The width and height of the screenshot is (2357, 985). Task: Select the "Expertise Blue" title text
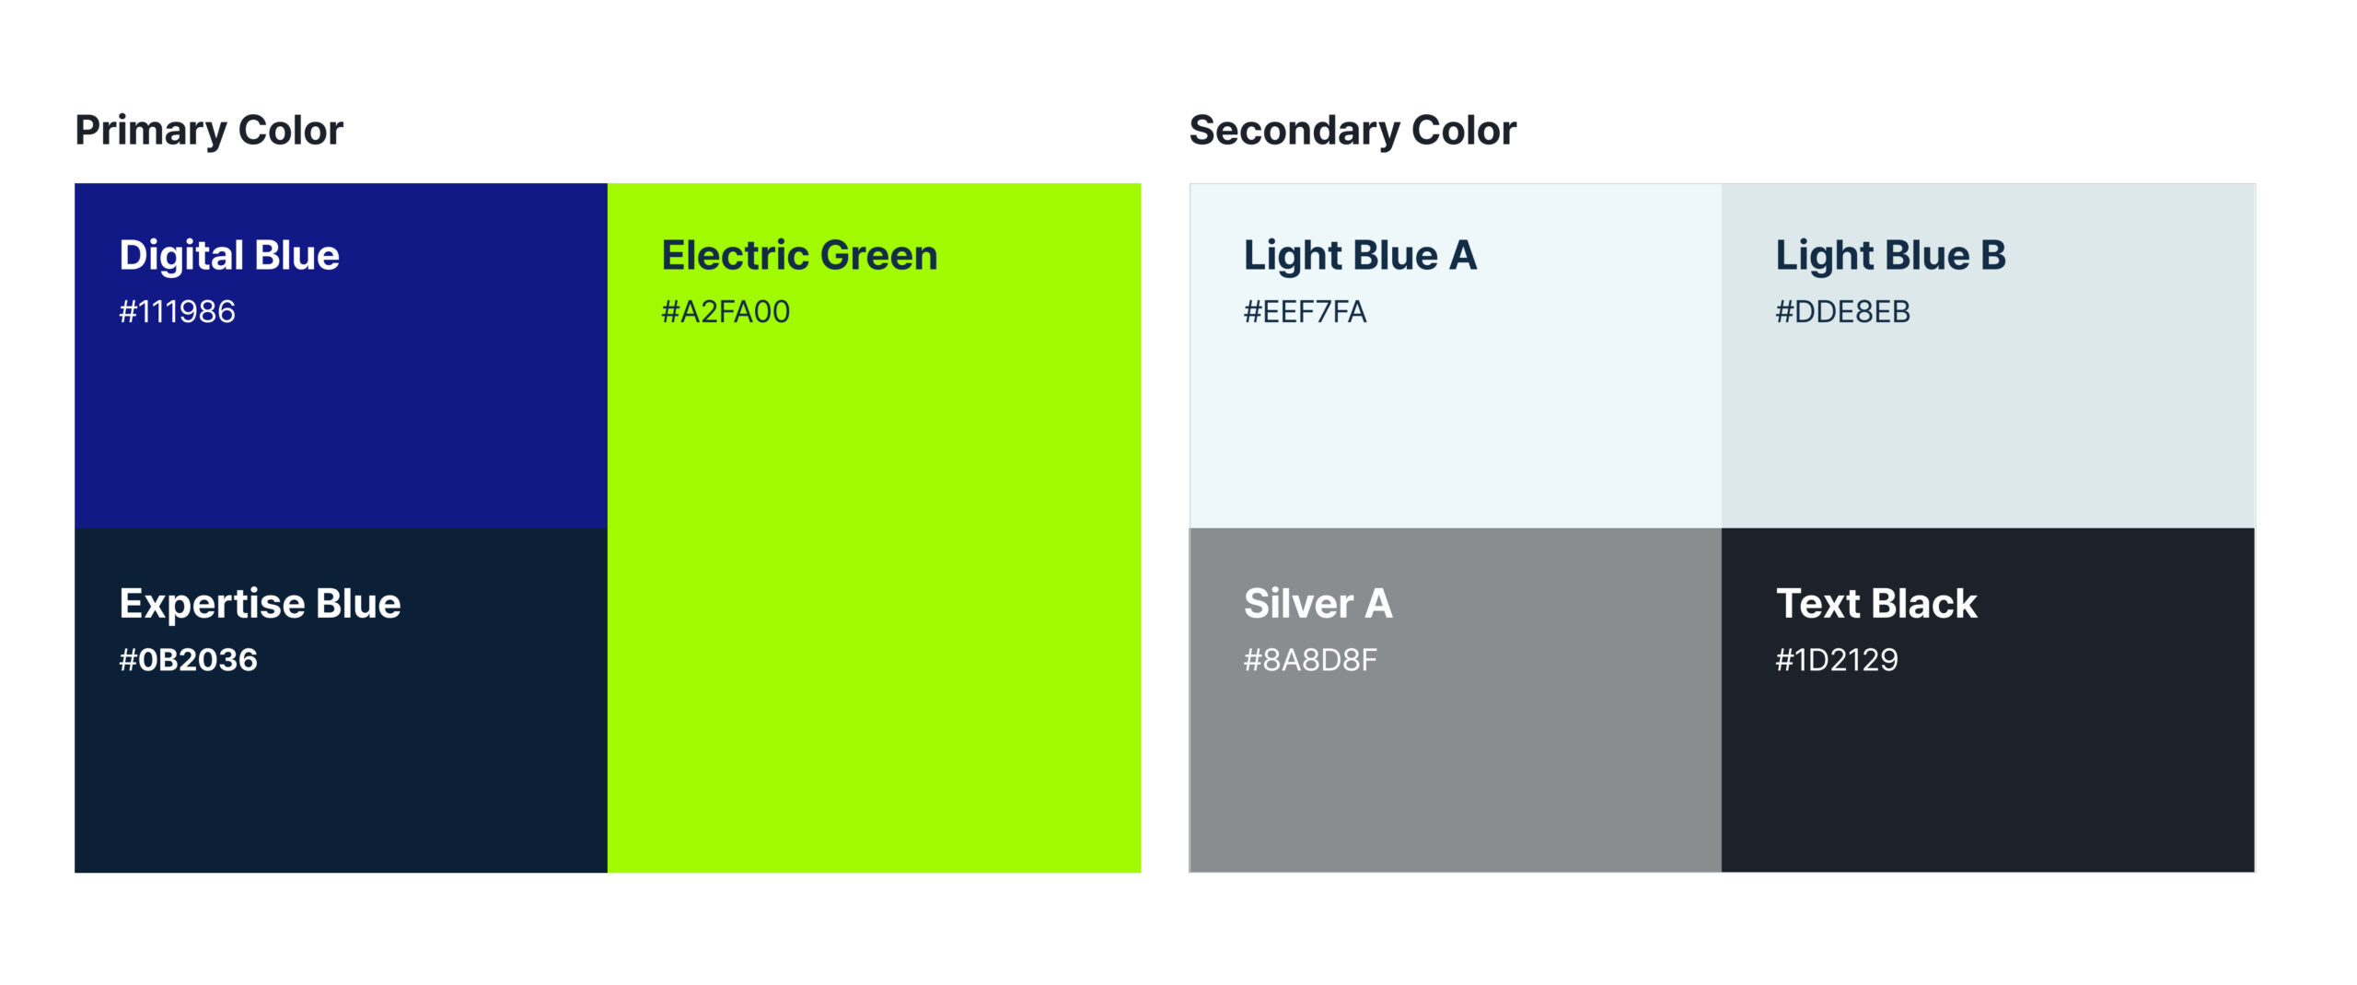pyautogui.click(x=260, y=603)
